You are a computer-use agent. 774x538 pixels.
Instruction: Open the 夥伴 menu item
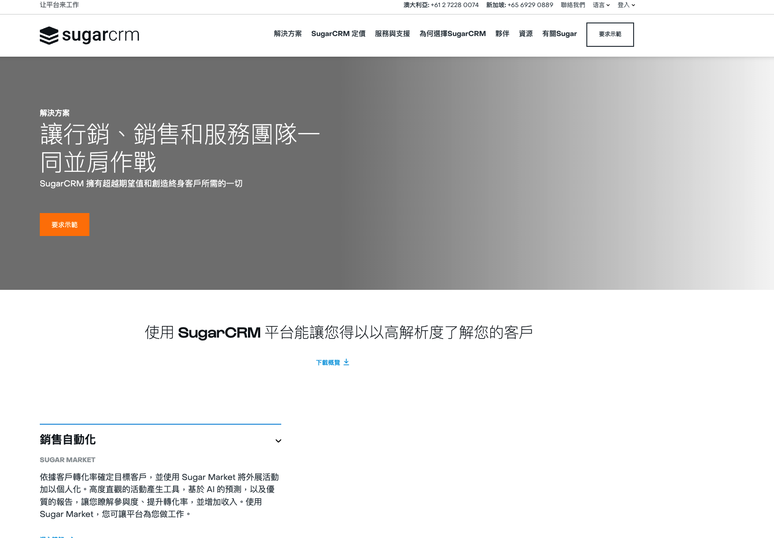tap(502, 34)
